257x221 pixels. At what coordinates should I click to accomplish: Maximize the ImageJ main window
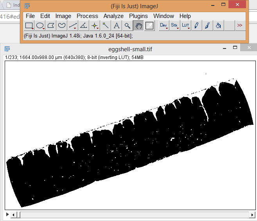click(x=223, y=5)
